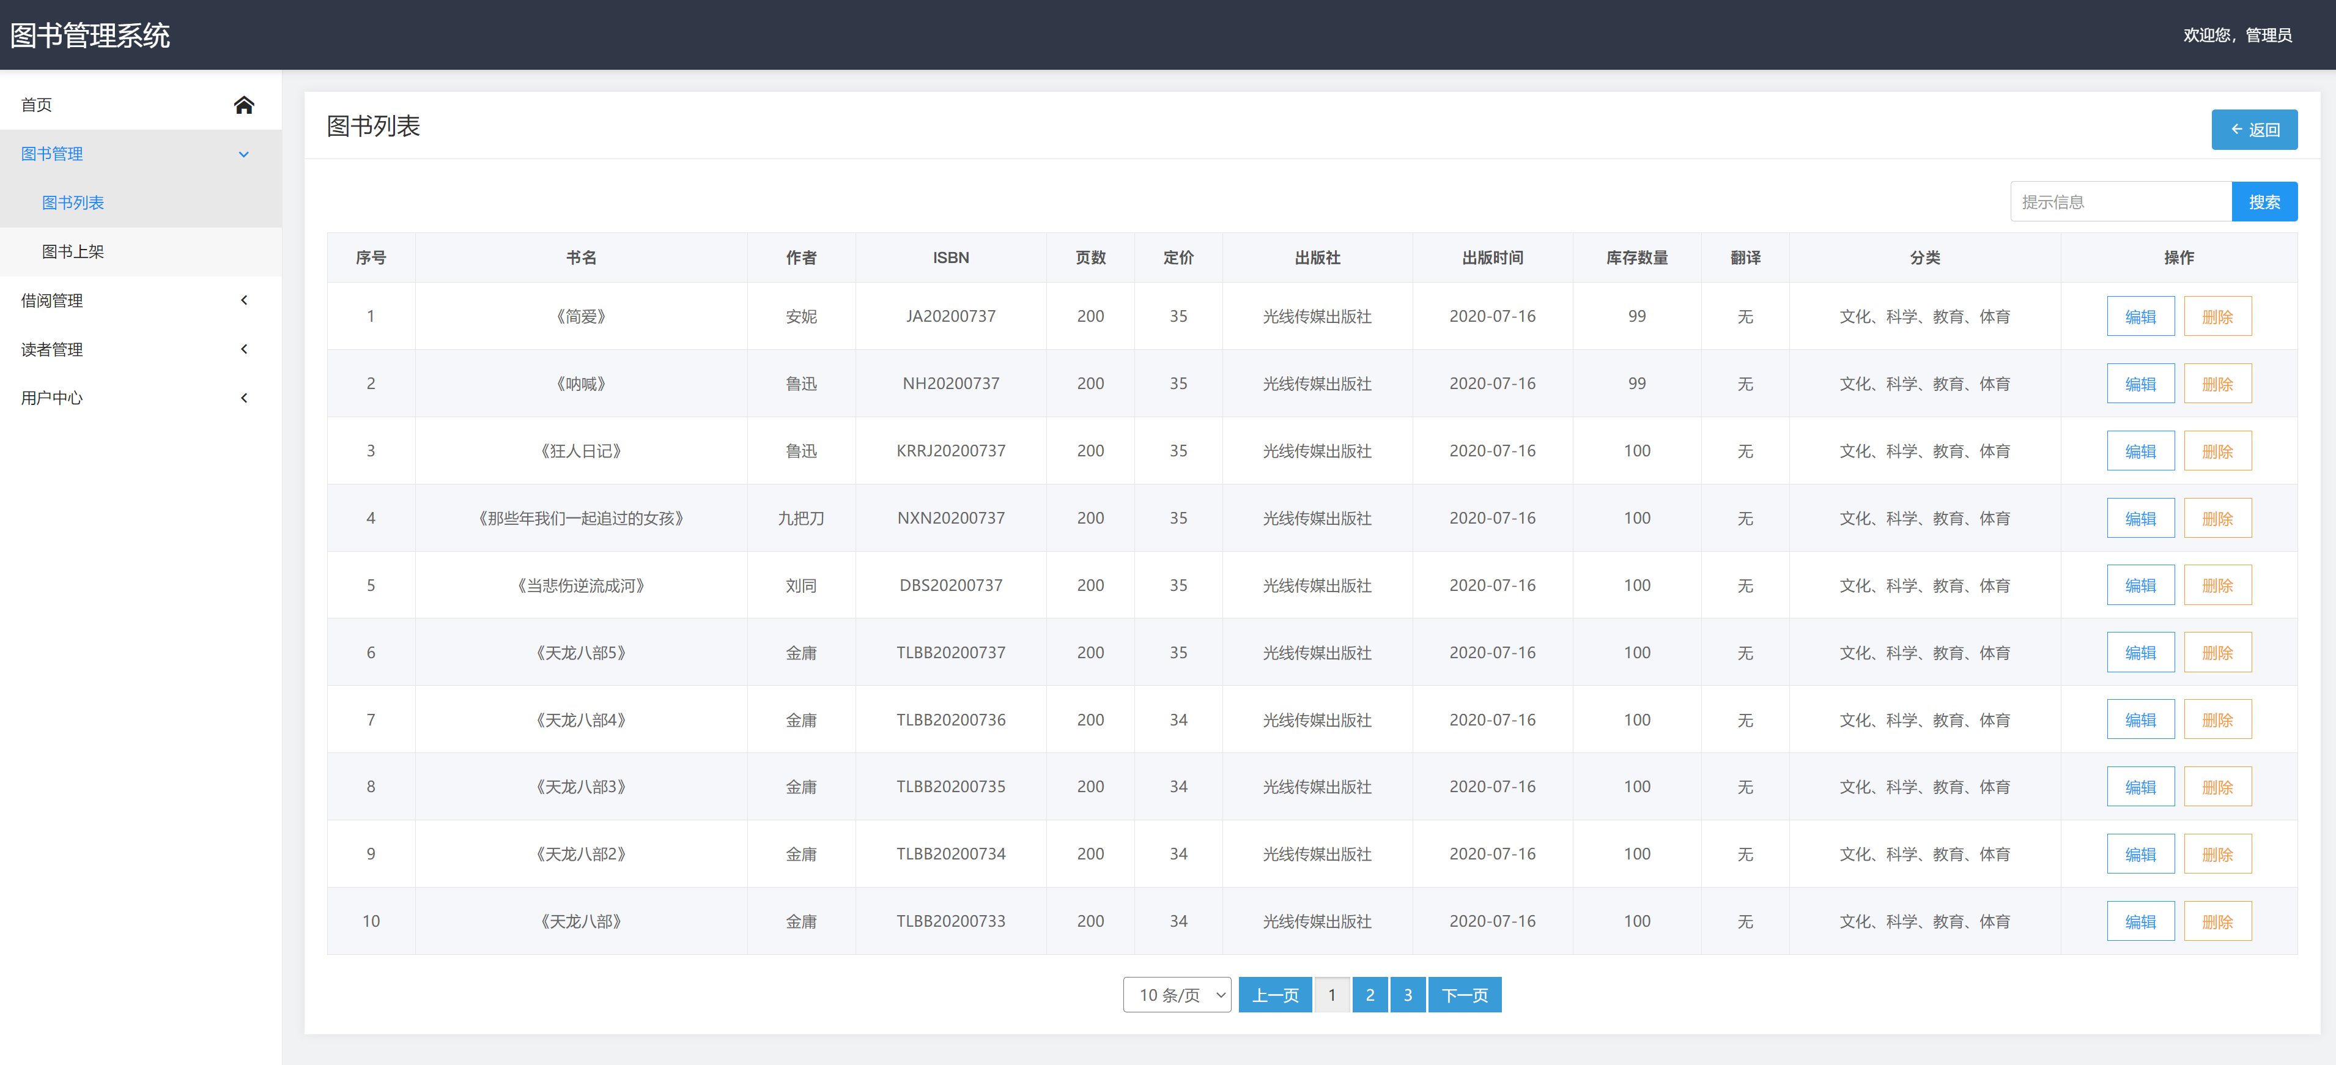Screen dimensions: 2336x1065
Task: Click 编辑 for 《呐喊》 row
Action: pos(2140,384)
